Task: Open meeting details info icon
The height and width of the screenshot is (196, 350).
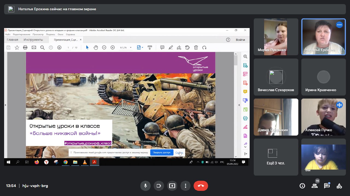Action: pyautogui.click(x=302, y=186)
